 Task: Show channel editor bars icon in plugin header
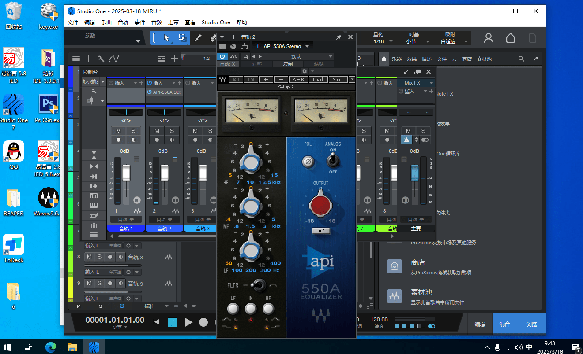[x=222, y=46]
